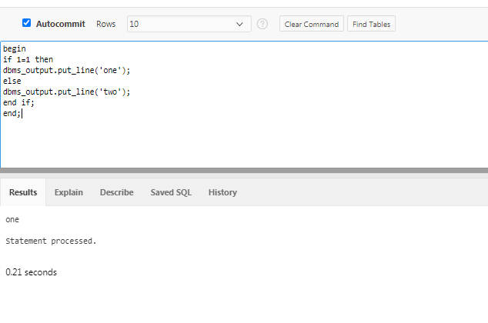
Task: View the History tab
Action: pyautogui.click(x=222, y=192)
